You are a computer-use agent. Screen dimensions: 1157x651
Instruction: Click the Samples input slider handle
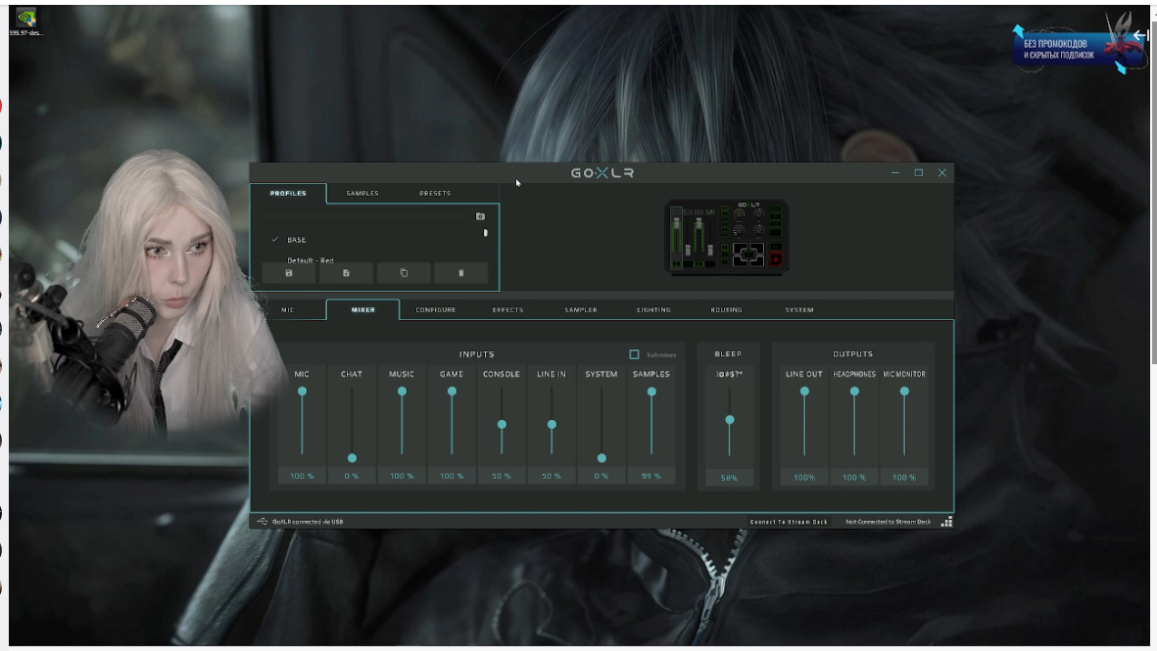coord(651,393)
